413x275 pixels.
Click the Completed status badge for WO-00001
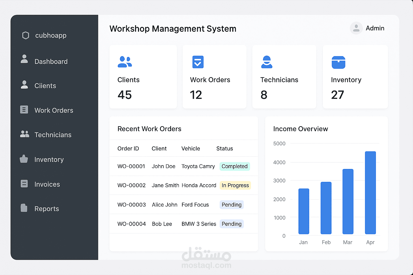(x=234, y=166)
